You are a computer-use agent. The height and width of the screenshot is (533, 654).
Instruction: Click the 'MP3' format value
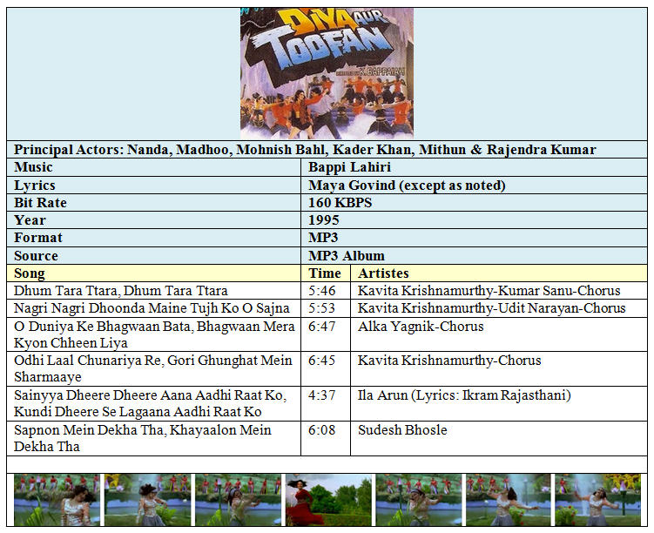tap(323, 238)
